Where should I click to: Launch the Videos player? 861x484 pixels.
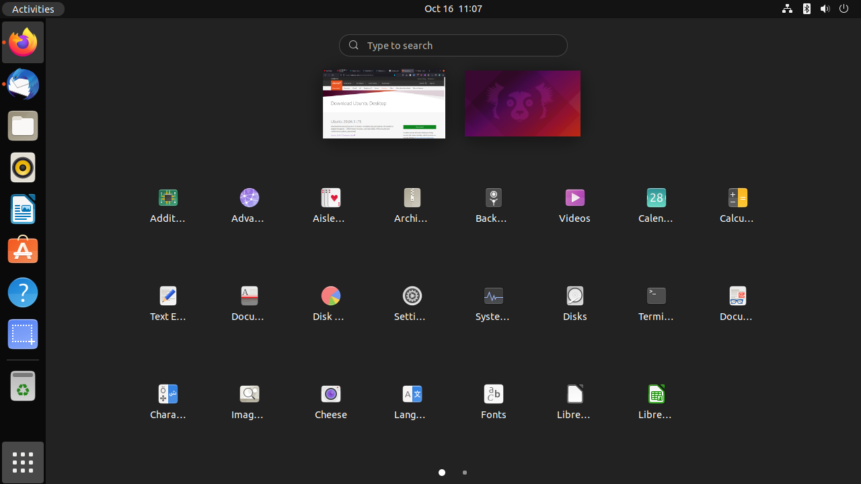point(574,205)
